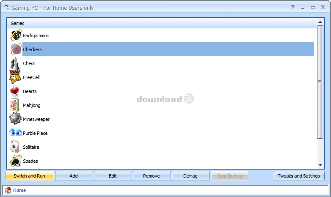Click the Minesweeper mine icon

[x=15, y=118]
